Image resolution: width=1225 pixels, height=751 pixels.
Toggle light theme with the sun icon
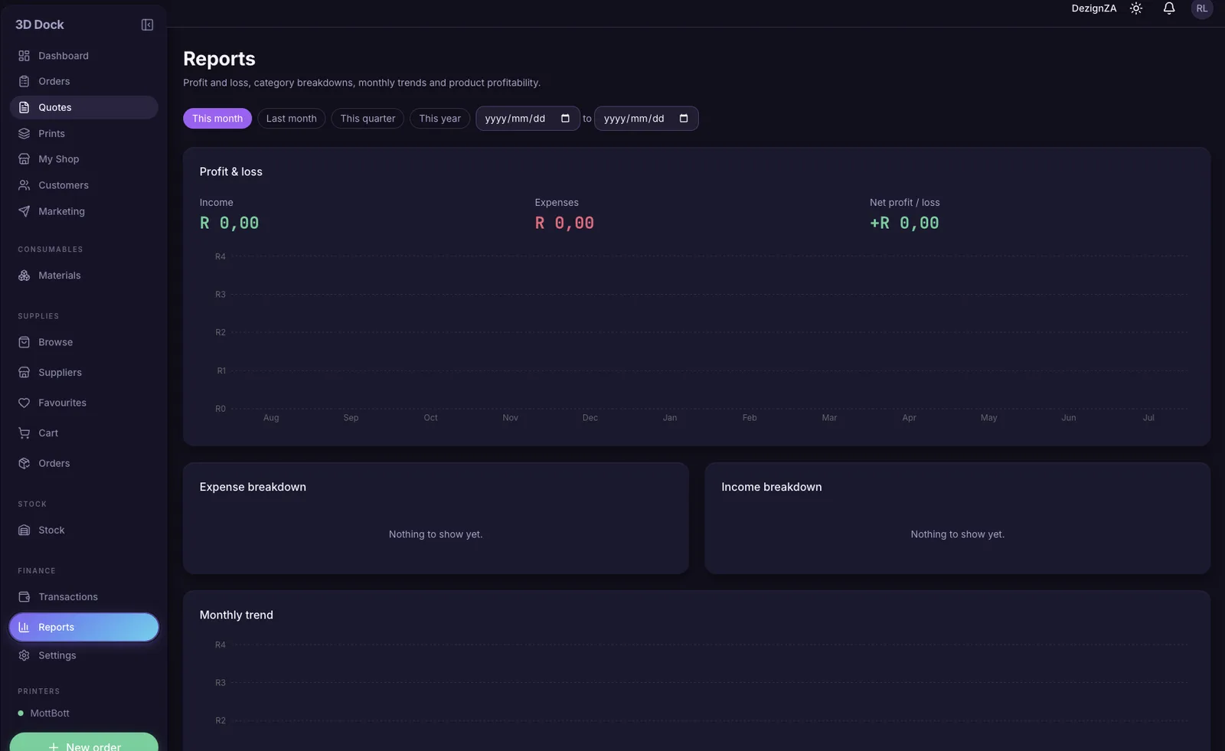click(1136, 8)
